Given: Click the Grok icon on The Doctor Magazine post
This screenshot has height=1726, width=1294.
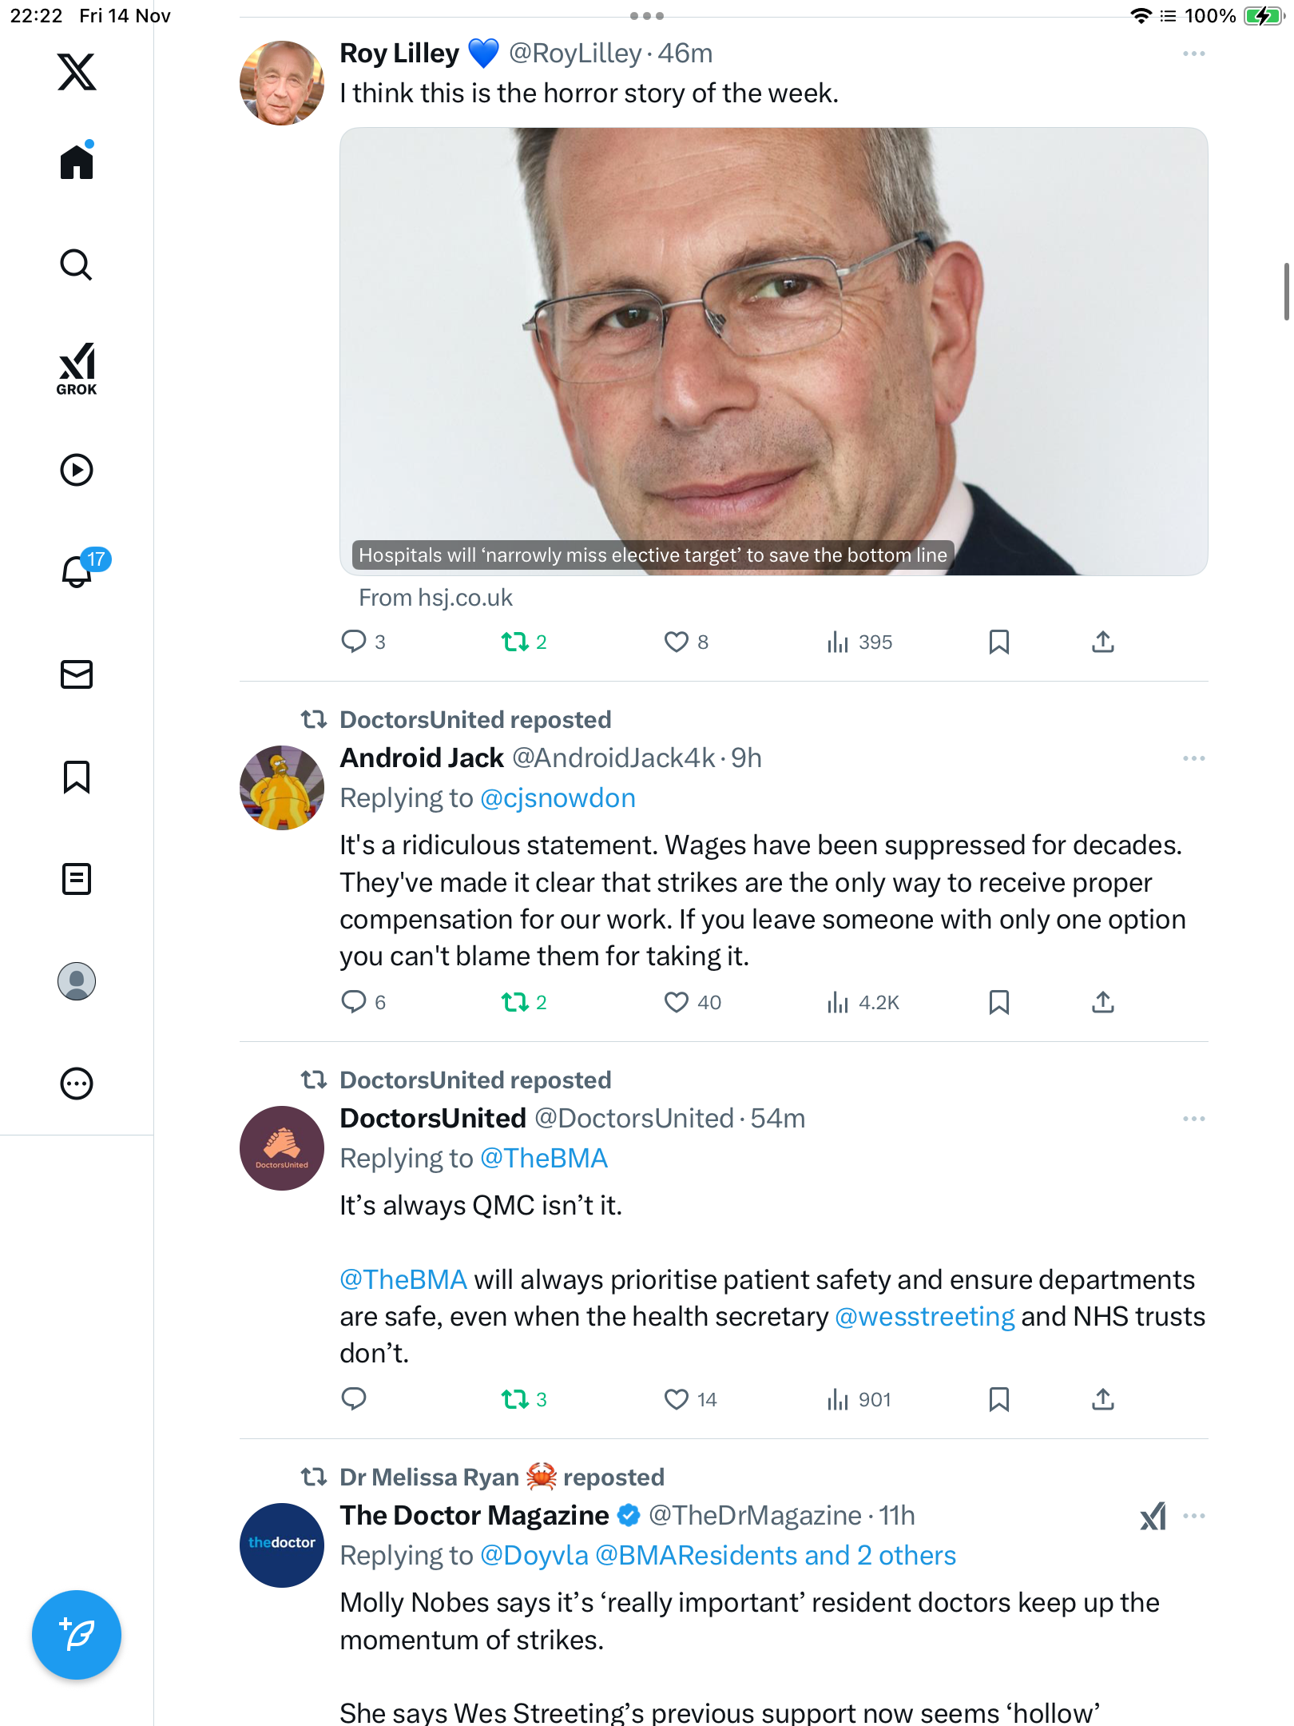Looking at the screenshot, I should point(1153,1516).
